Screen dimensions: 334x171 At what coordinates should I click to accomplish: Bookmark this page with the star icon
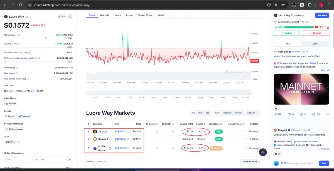coord(283,5)
